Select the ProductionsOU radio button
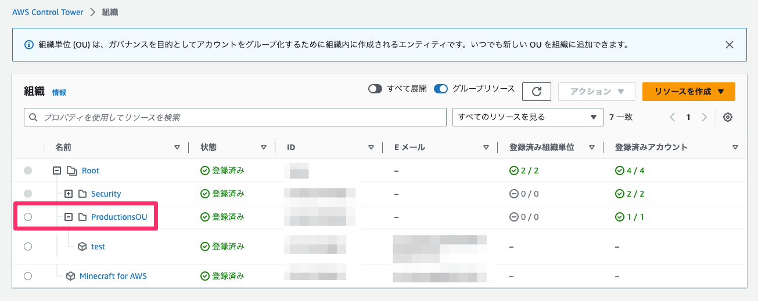Image resolution: width=758 pixels, height=301 pixels. click(x=28, y=217)
